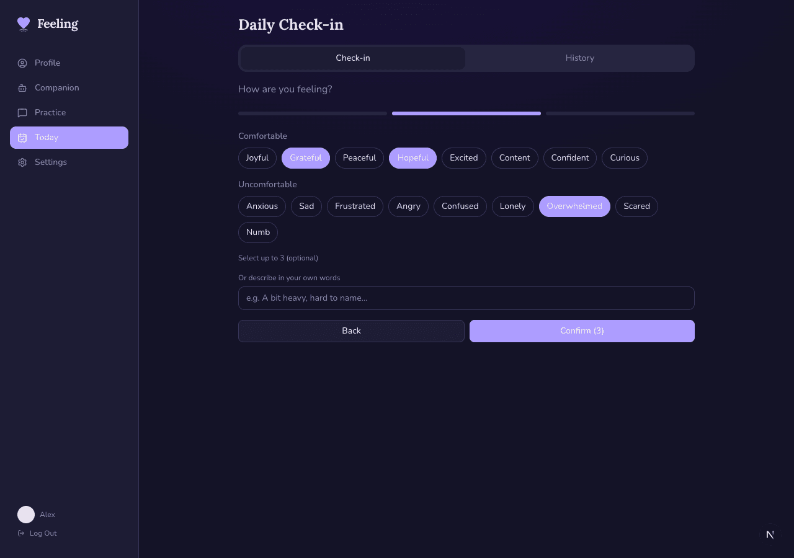Select the Anxious feeling chip
The height and width of the screenshot is (558, 794).
[x=262, y=206]
